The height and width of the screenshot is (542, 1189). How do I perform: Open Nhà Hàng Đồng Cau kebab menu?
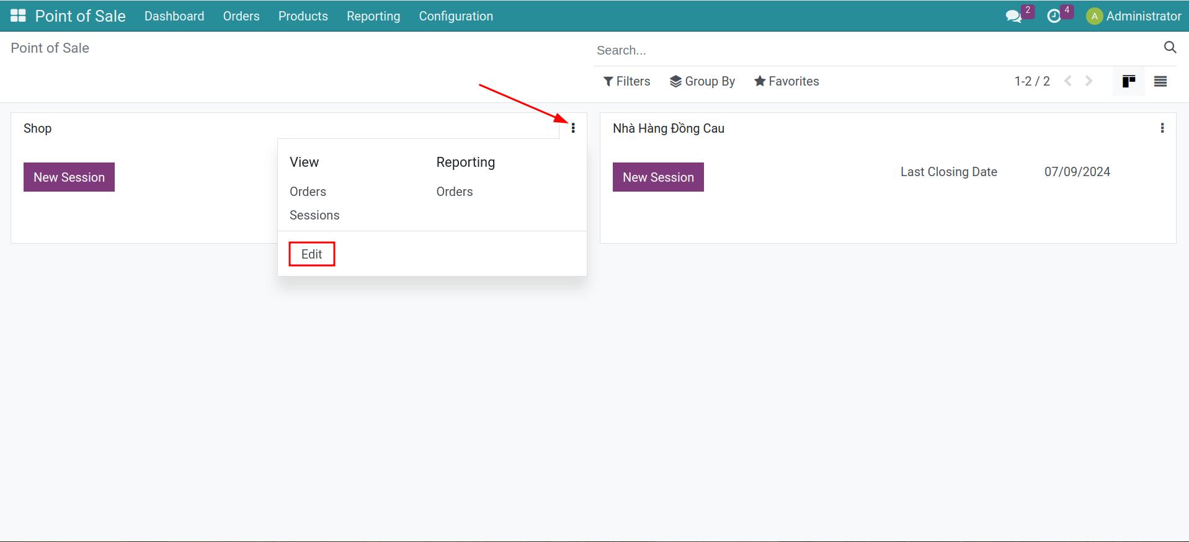tap(1162, 128)
